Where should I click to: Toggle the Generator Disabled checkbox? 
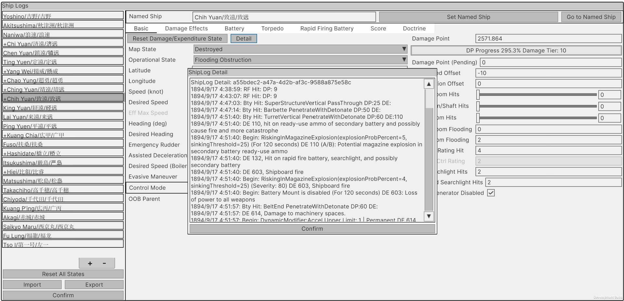coord(491,193)
